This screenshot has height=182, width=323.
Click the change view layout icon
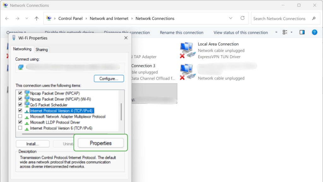point(285,32)
